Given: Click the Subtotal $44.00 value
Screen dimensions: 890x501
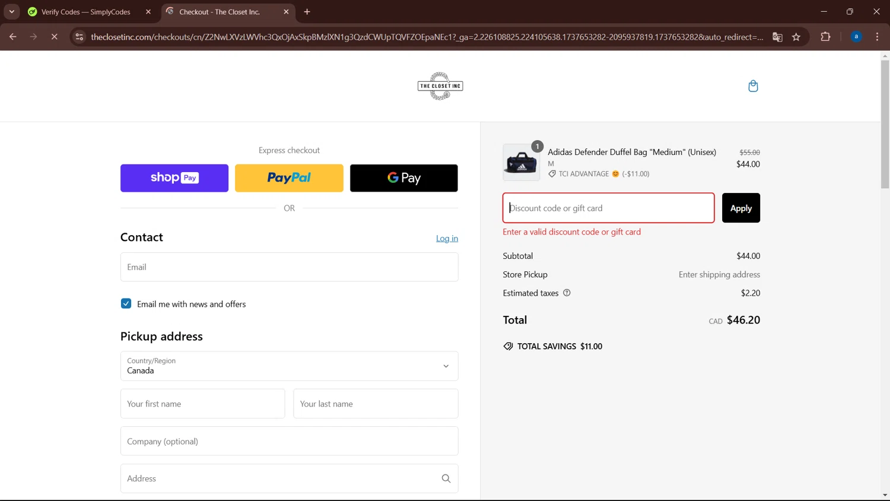Looking at the screenshot, I should point(748,256).
